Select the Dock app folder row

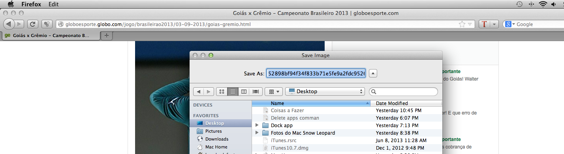click(x=347, y=126)
